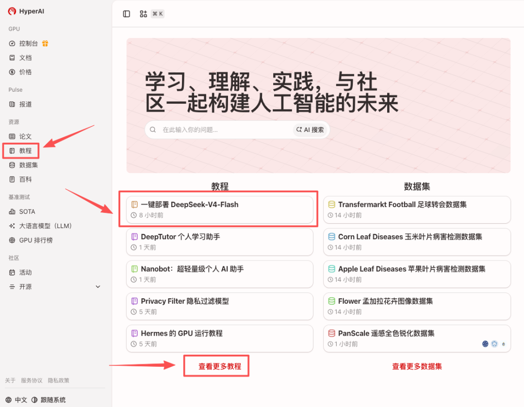This screenshot has width=524, height=407.
Task: Open the 隐私政策 footer link
Action: click(x=59, y=380)
